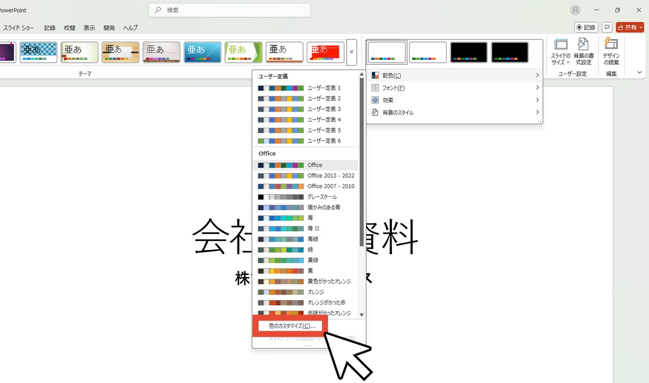The height and width of the screenshot is (383, 649).
Task: Open the 共有 share dropdown
Action: [630, 27]
